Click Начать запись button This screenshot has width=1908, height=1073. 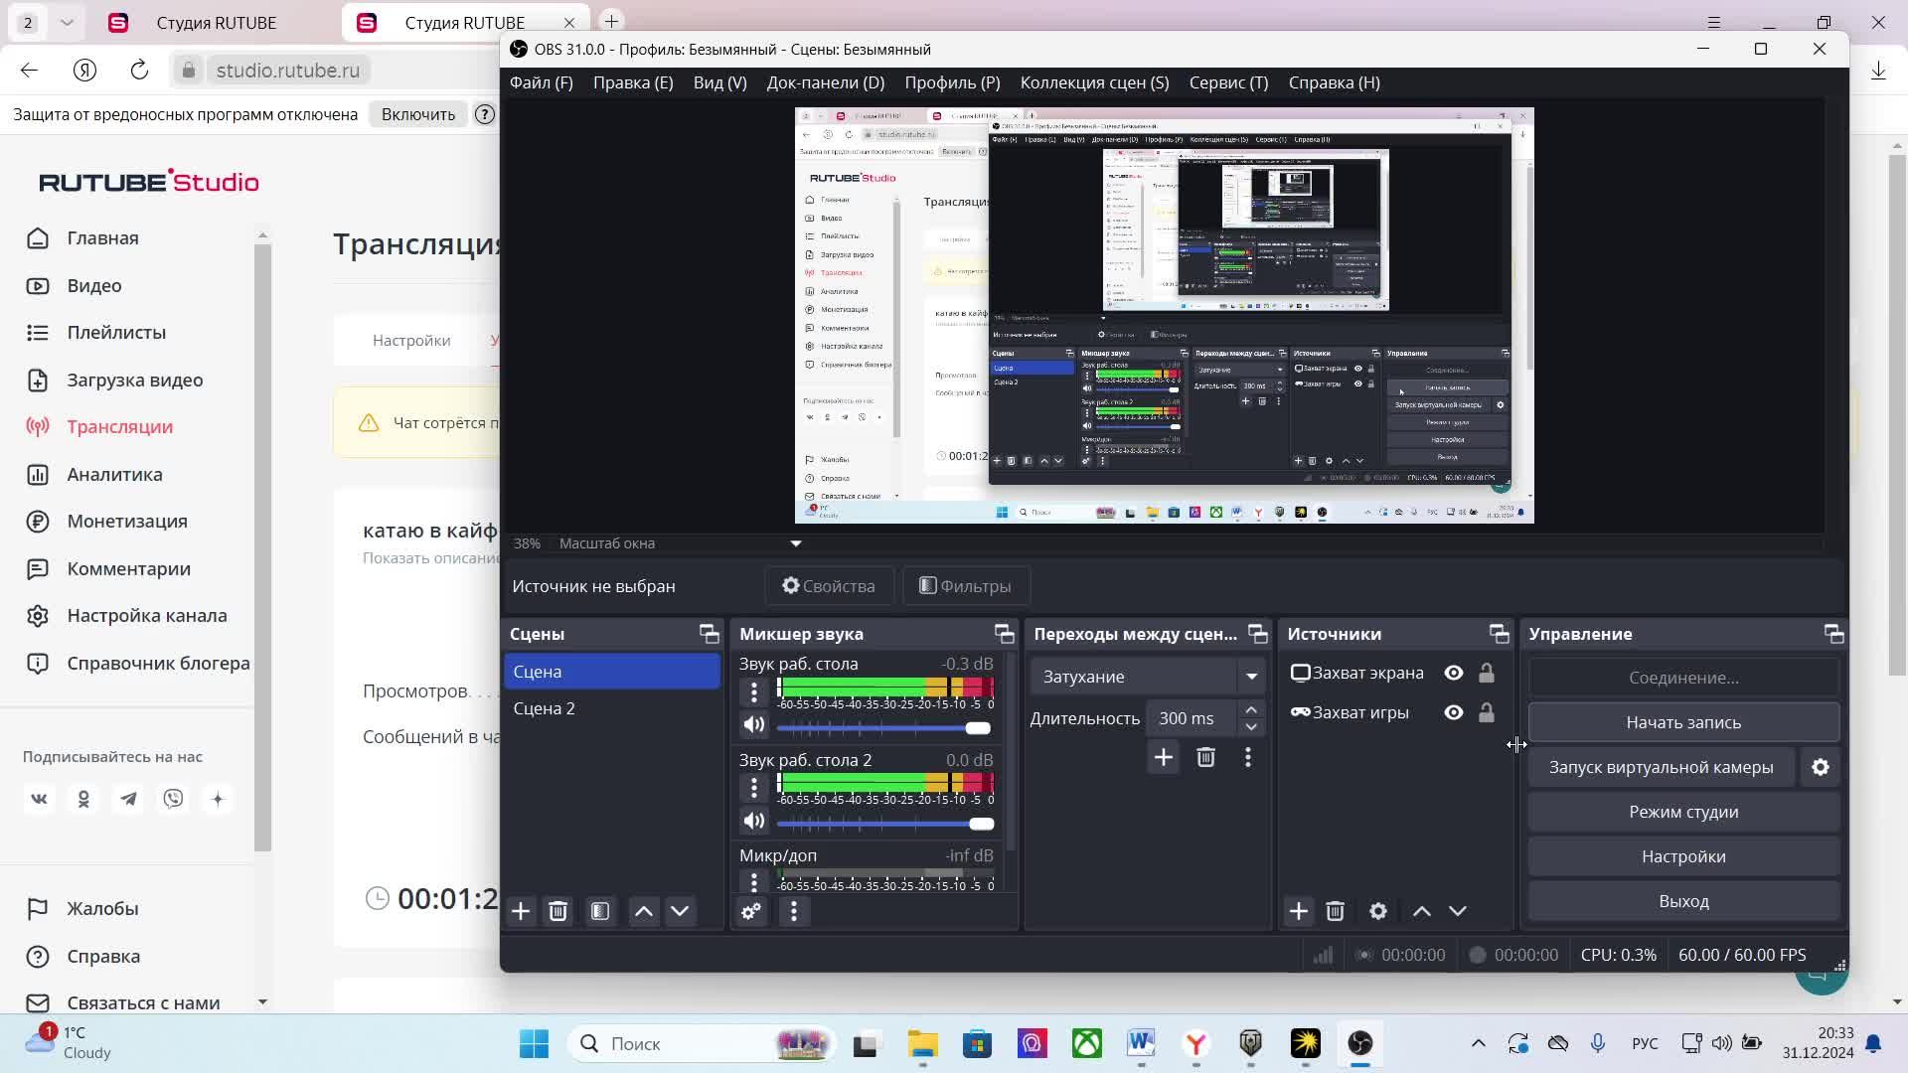click(x=1683, y=722)
